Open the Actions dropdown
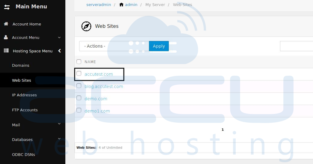 [114, 46]
